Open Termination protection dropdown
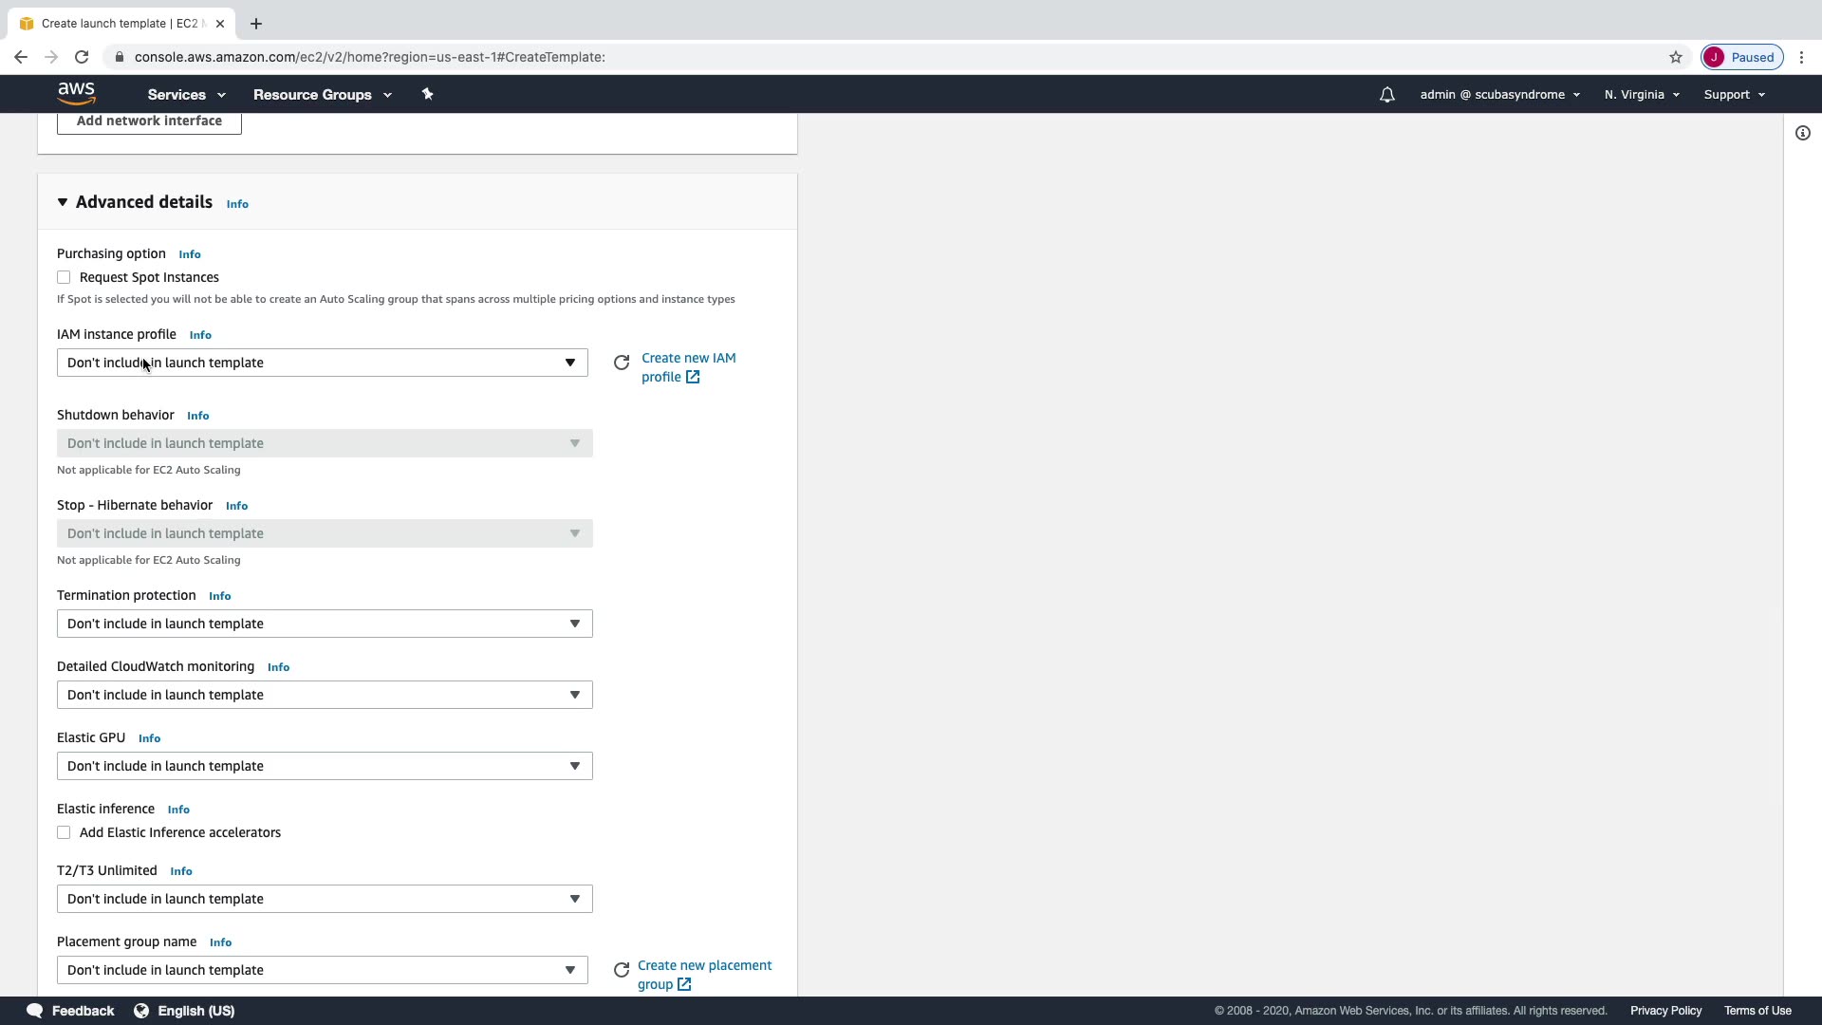Image resolution: width=1822 pixels, height=1025 pixels. [x=324, y=624]
